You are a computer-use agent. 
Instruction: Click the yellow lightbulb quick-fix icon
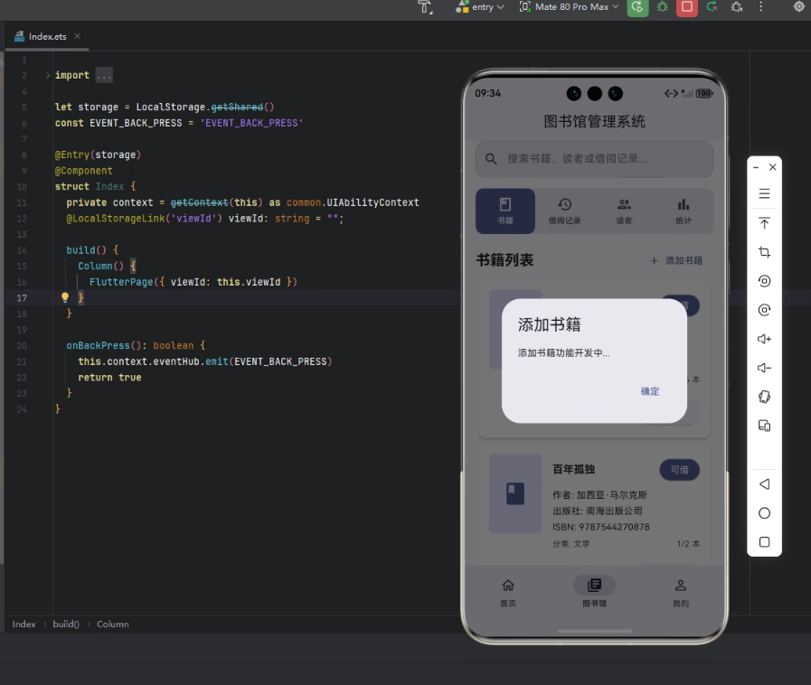pos(65,297)
